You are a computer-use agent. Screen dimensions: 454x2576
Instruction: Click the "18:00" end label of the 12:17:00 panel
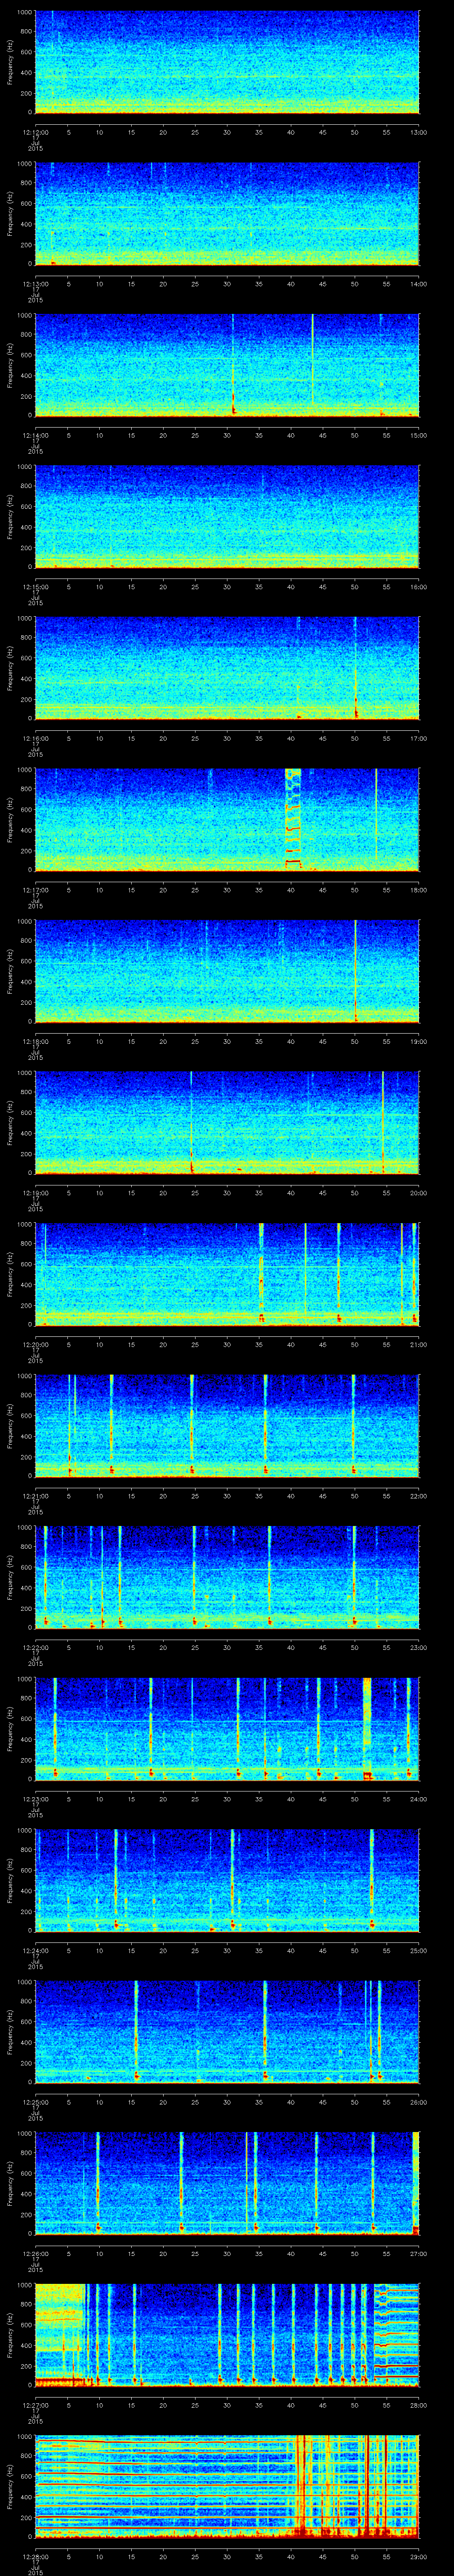tap(418, 890)
